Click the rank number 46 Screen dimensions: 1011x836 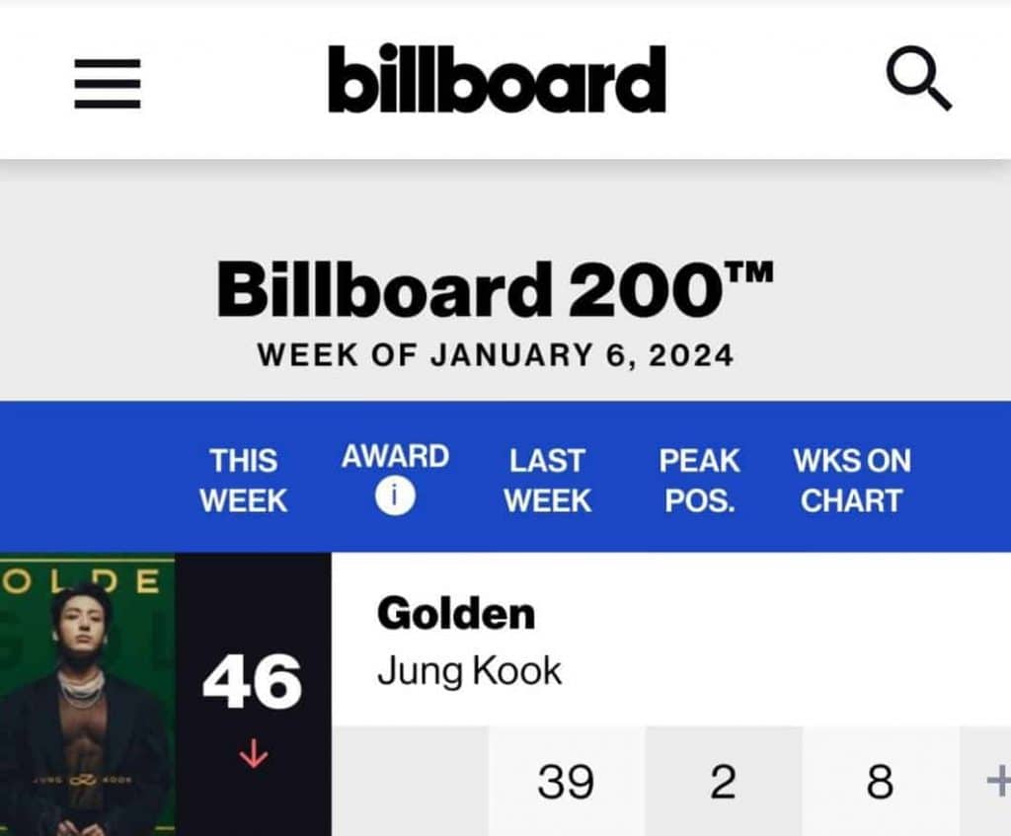(x=252, y=684)
